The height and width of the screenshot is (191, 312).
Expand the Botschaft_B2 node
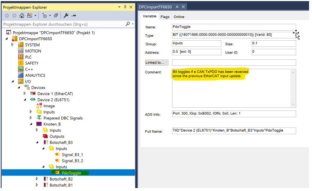(37, 179)
